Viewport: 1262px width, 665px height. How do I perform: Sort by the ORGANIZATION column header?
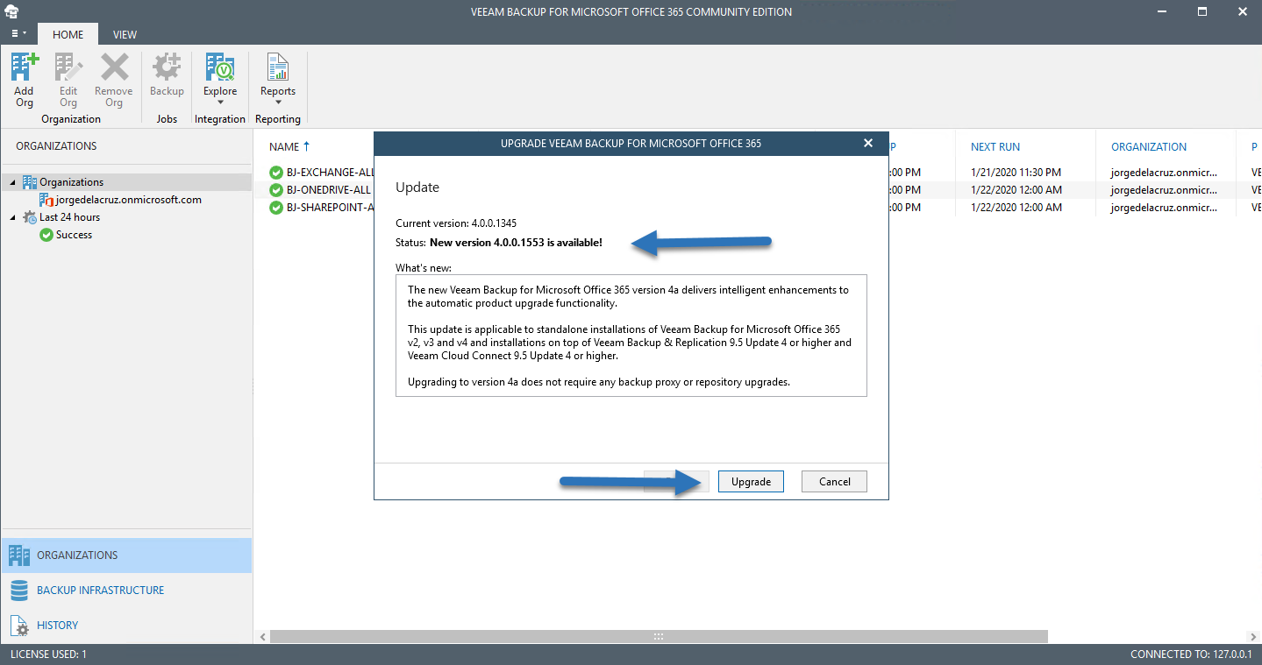coord(1149,147)
